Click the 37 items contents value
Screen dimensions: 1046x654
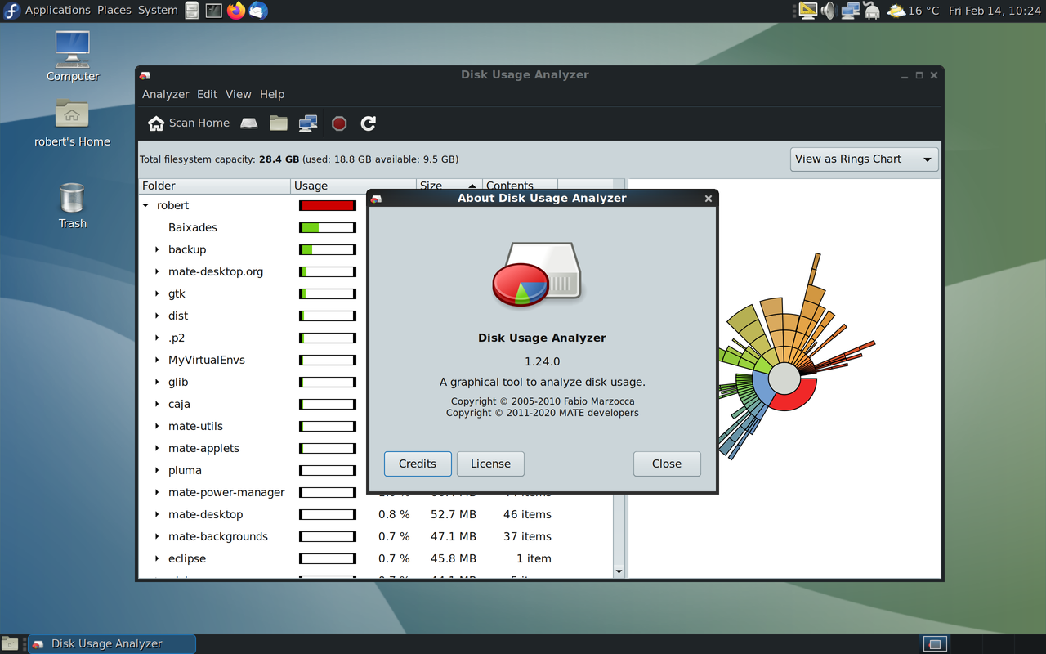[527, 536]
